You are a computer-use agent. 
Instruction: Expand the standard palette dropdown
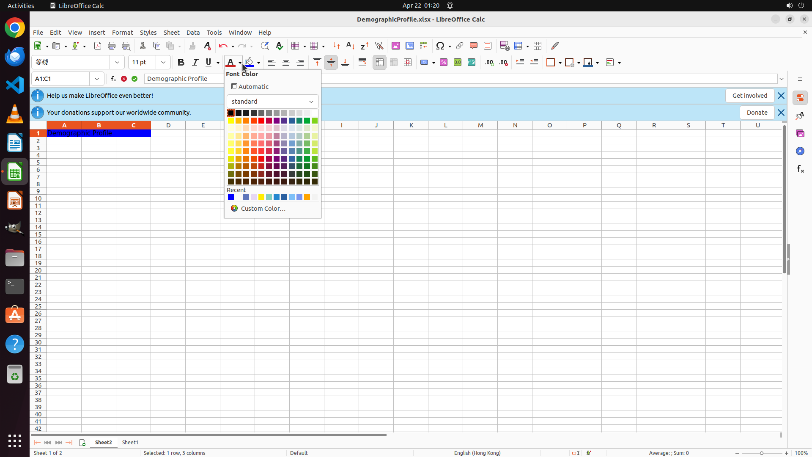click(x=311, y=102)
